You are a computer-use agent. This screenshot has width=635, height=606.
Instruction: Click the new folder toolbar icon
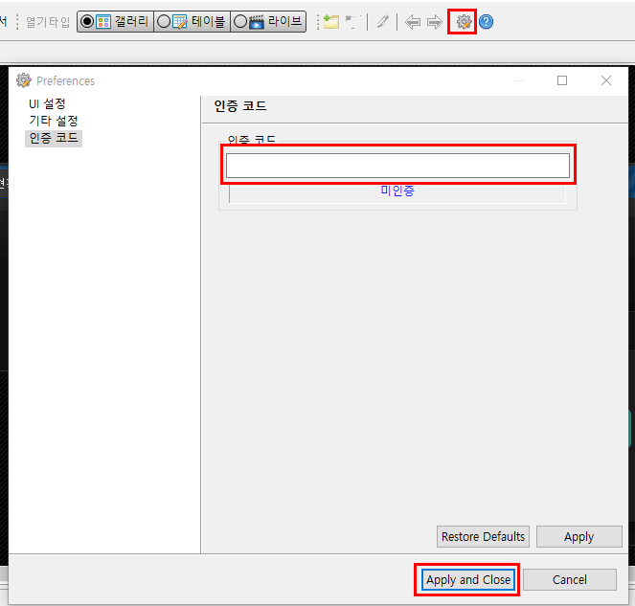pos(331,22)
